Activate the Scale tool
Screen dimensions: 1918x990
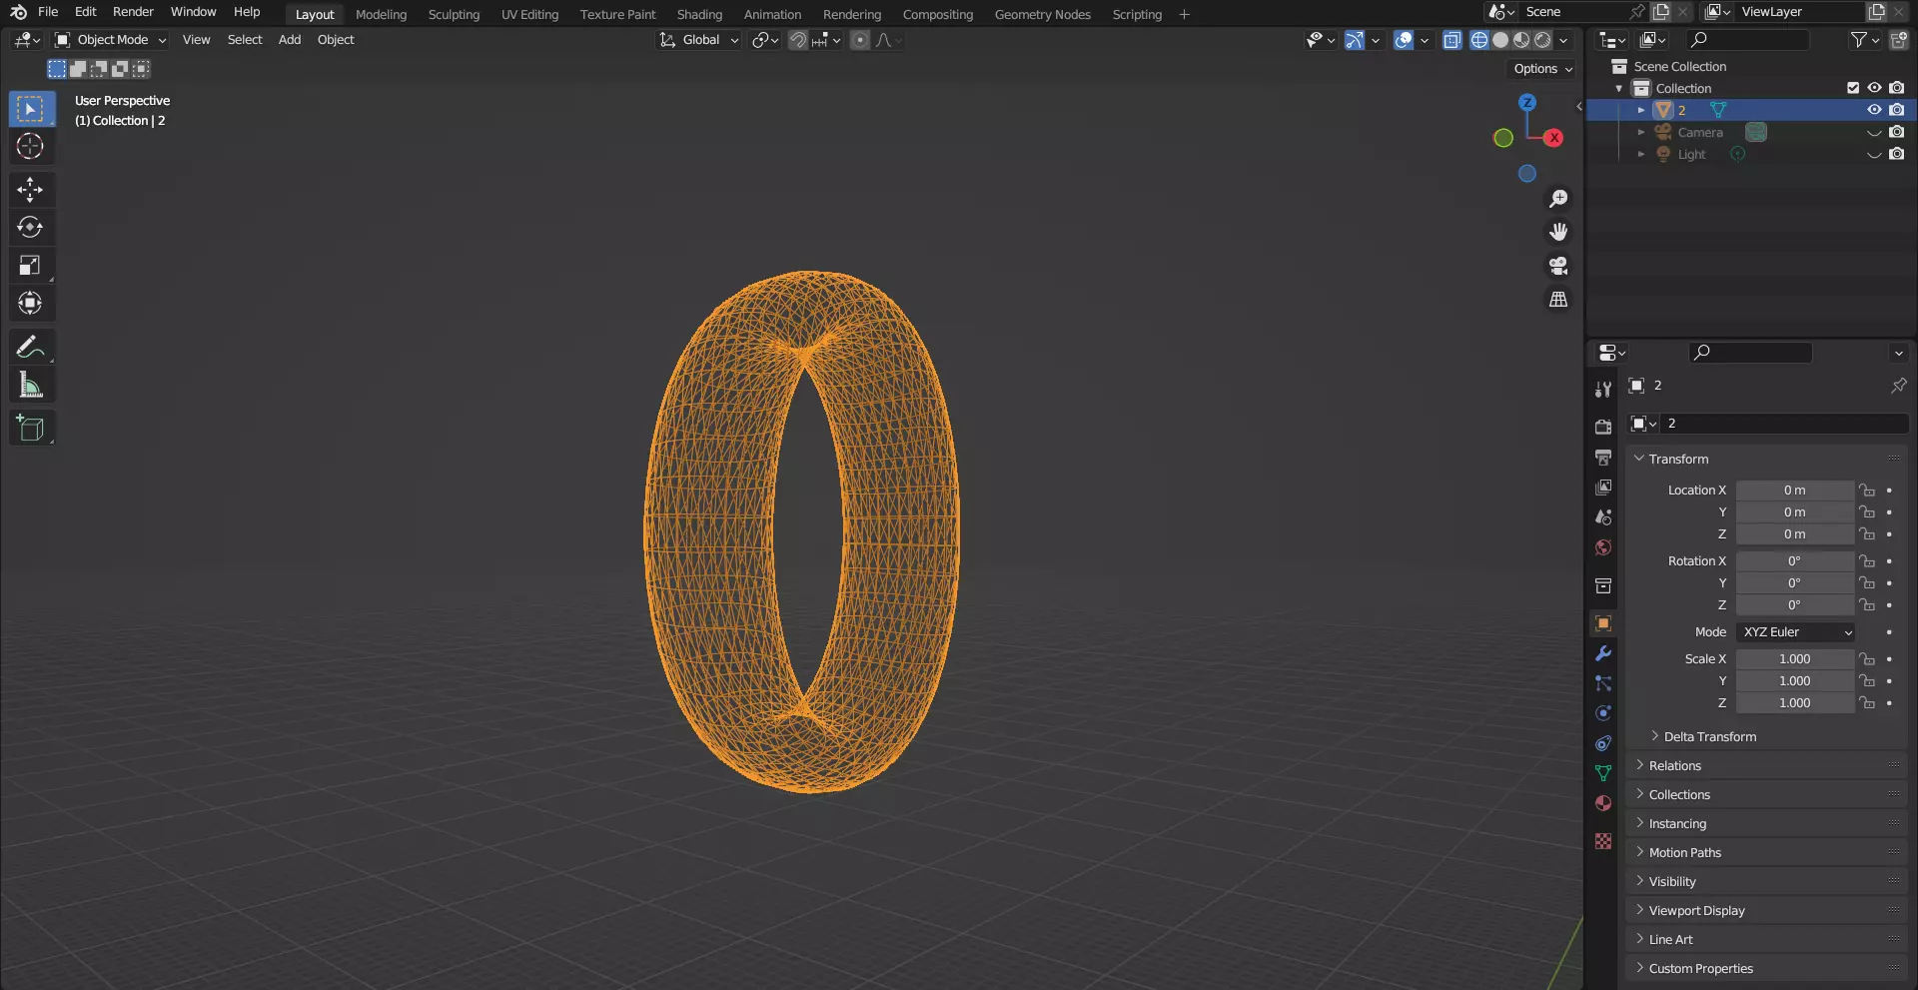pos(31,266)
